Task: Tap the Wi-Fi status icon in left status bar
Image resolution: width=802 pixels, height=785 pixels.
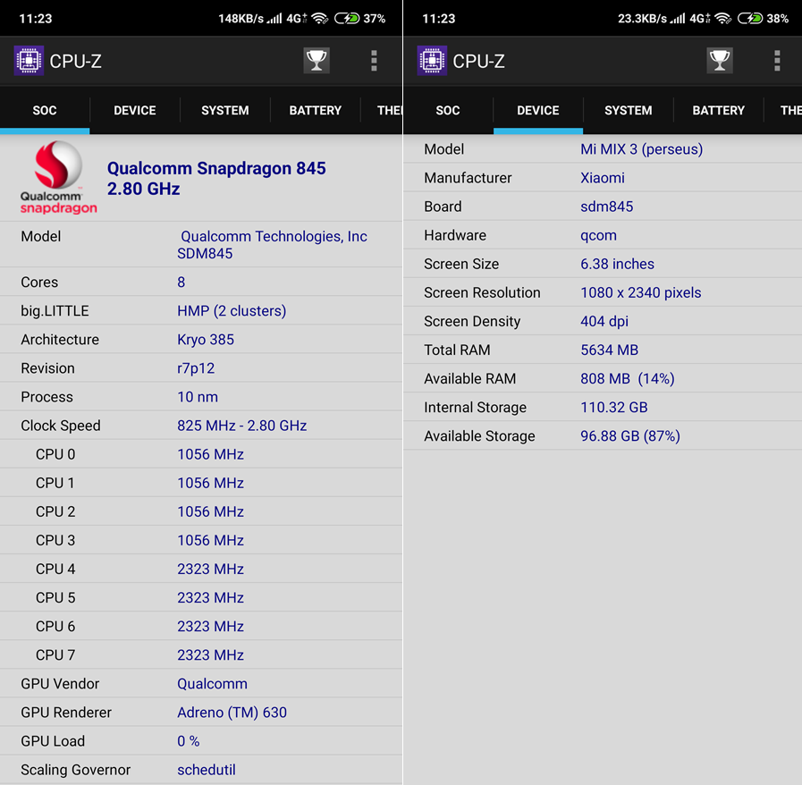Action: click(320, 19)
